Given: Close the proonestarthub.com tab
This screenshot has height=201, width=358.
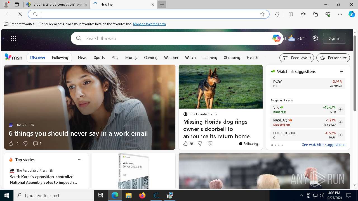Looking at the screenshot, I should (86, 4).
